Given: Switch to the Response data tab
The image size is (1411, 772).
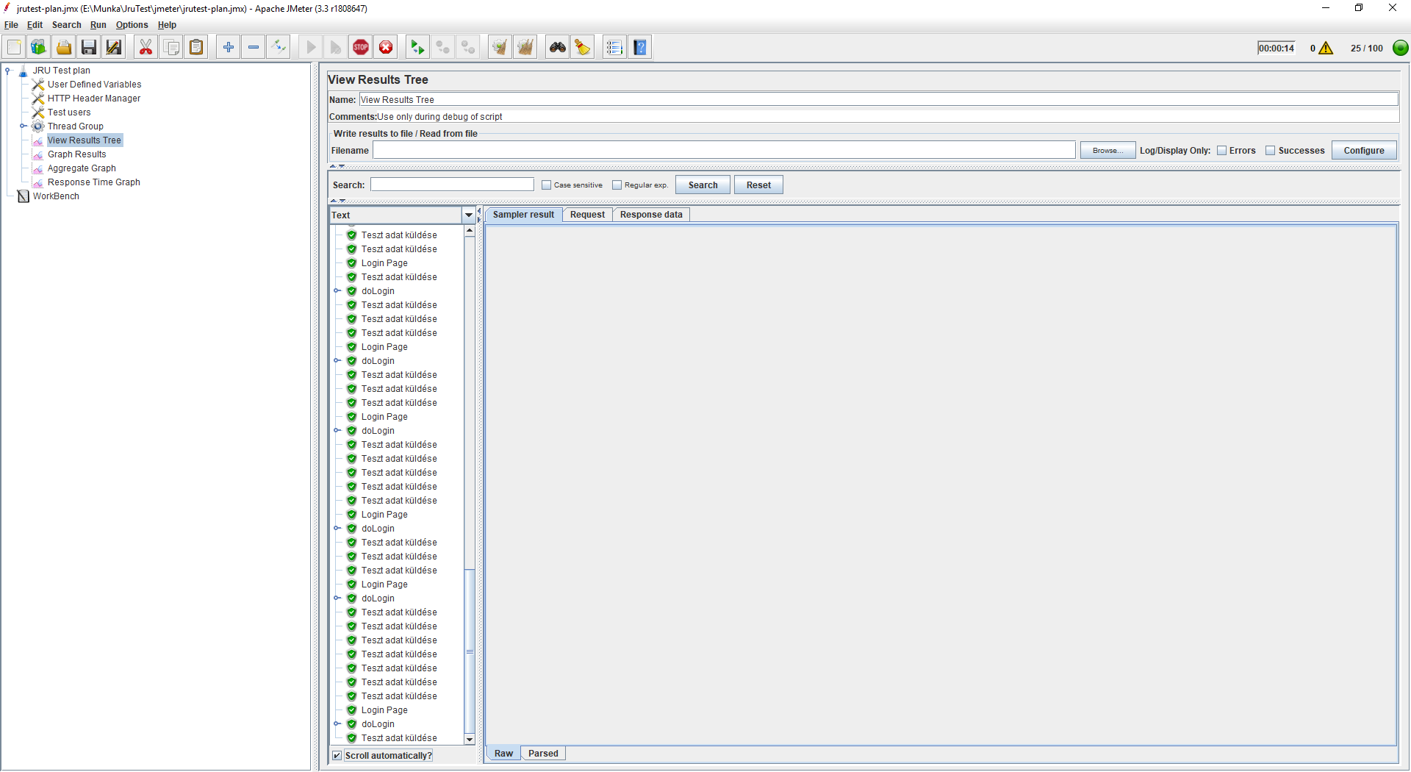Looking at the screenshot, I should pyautogui.click(x=651, y=215).
